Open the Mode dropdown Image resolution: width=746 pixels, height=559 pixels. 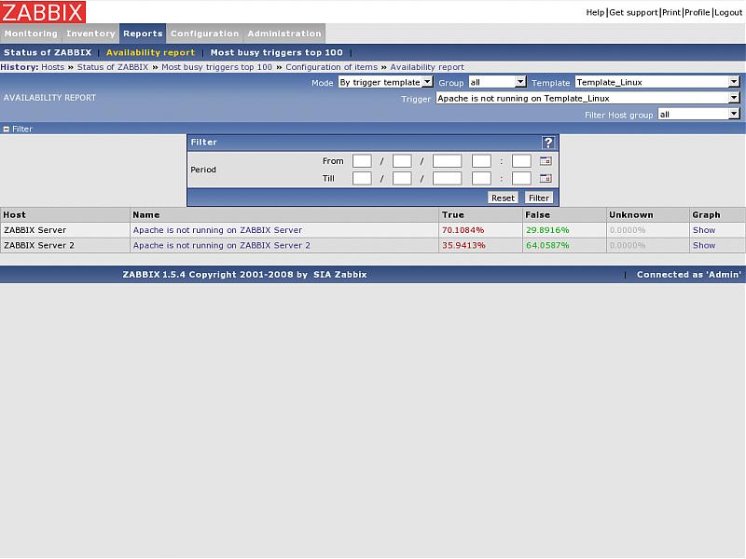pos(385,82)
